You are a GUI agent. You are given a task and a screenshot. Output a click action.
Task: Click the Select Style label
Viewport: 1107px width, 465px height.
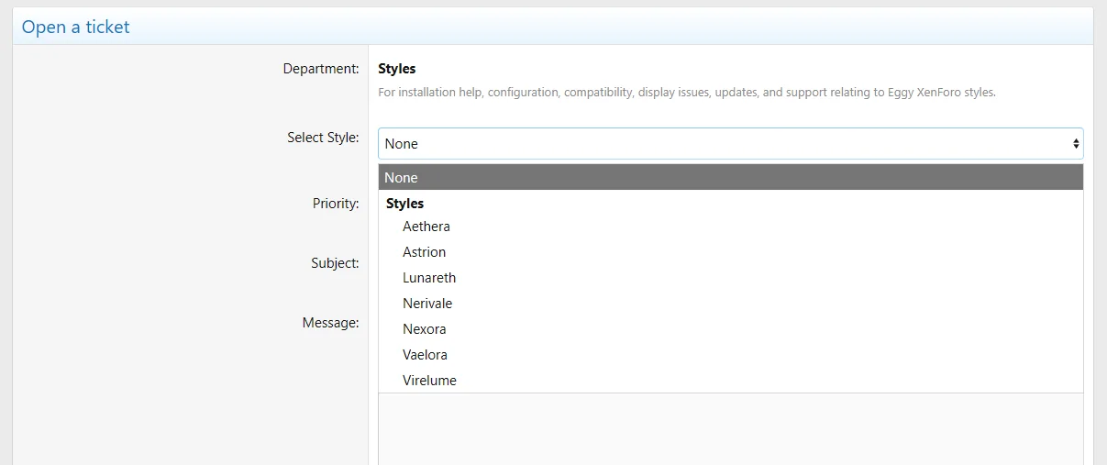click(323, 138)
